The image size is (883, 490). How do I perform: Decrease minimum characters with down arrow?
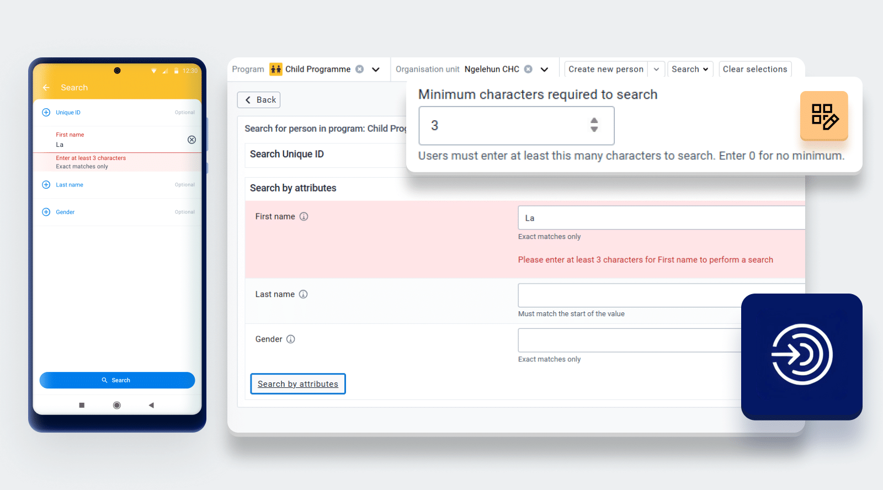coord(594,129)
